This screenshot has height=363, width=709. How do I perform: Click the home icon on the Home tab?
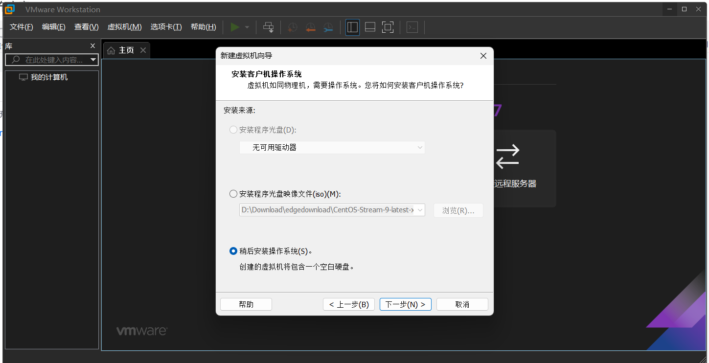[x=112, y=50]
